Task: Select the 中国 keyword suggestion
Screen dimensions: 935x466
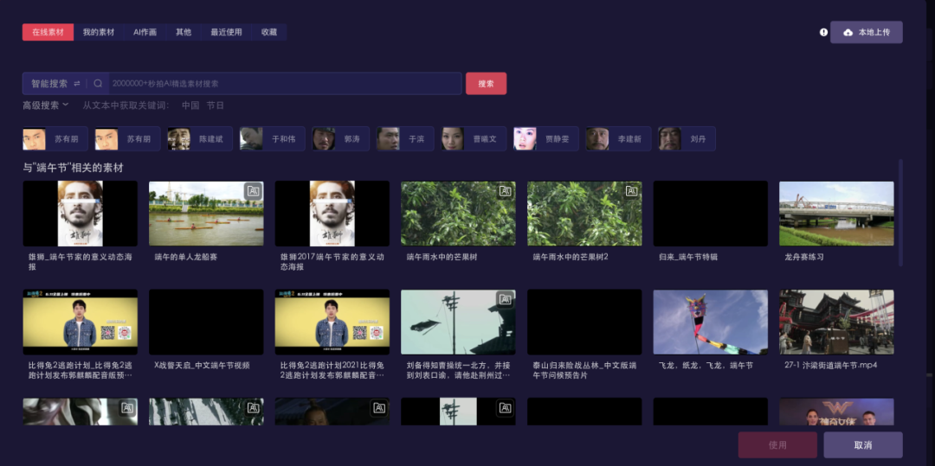Action: click(x=190, y=105)
